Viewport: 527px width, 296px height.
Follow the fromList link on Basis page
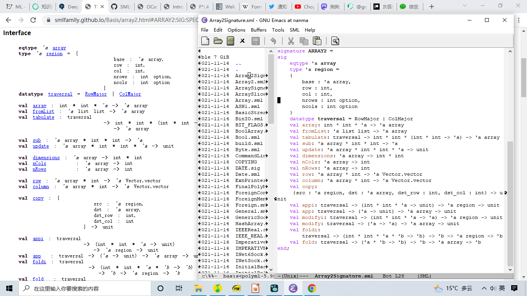coord(43,111)
